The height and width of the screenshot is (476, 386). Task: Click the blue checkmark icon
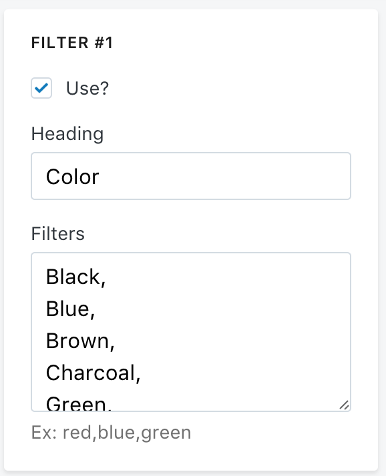41,88
